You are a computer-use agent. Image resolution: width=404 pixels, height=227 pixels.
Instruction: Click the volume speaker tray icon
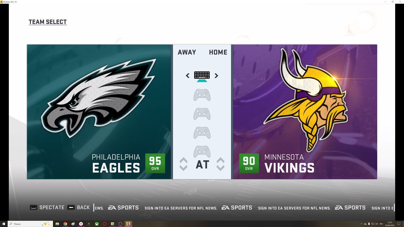(x=377, y=224)
